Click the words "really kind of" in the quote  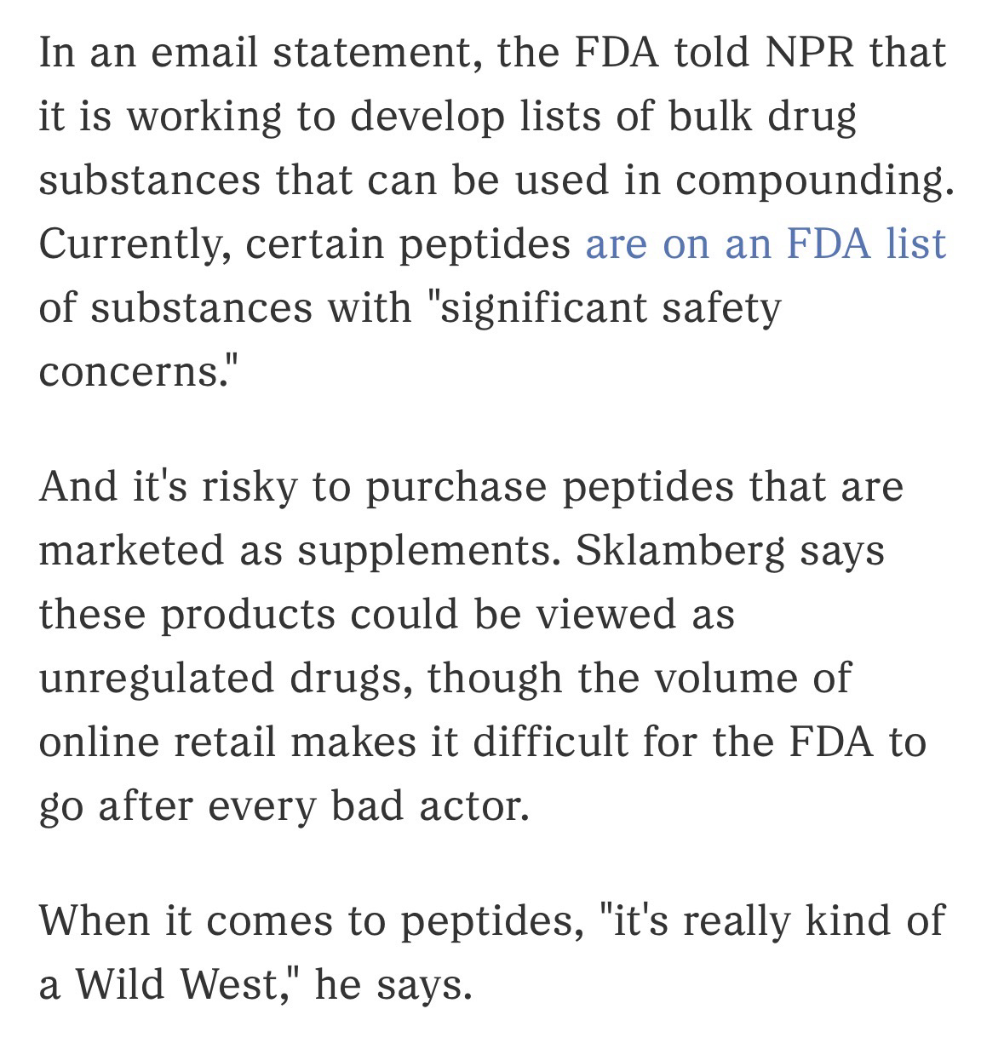coord(799,921)
